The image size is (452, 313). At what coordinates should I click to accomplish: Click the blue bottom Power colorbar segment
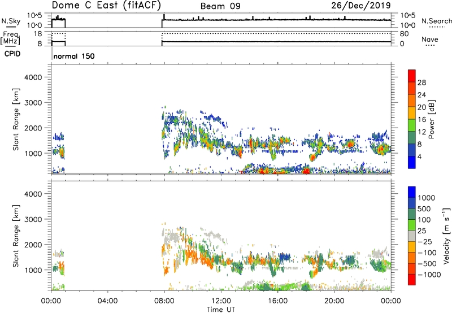[412, 162]
